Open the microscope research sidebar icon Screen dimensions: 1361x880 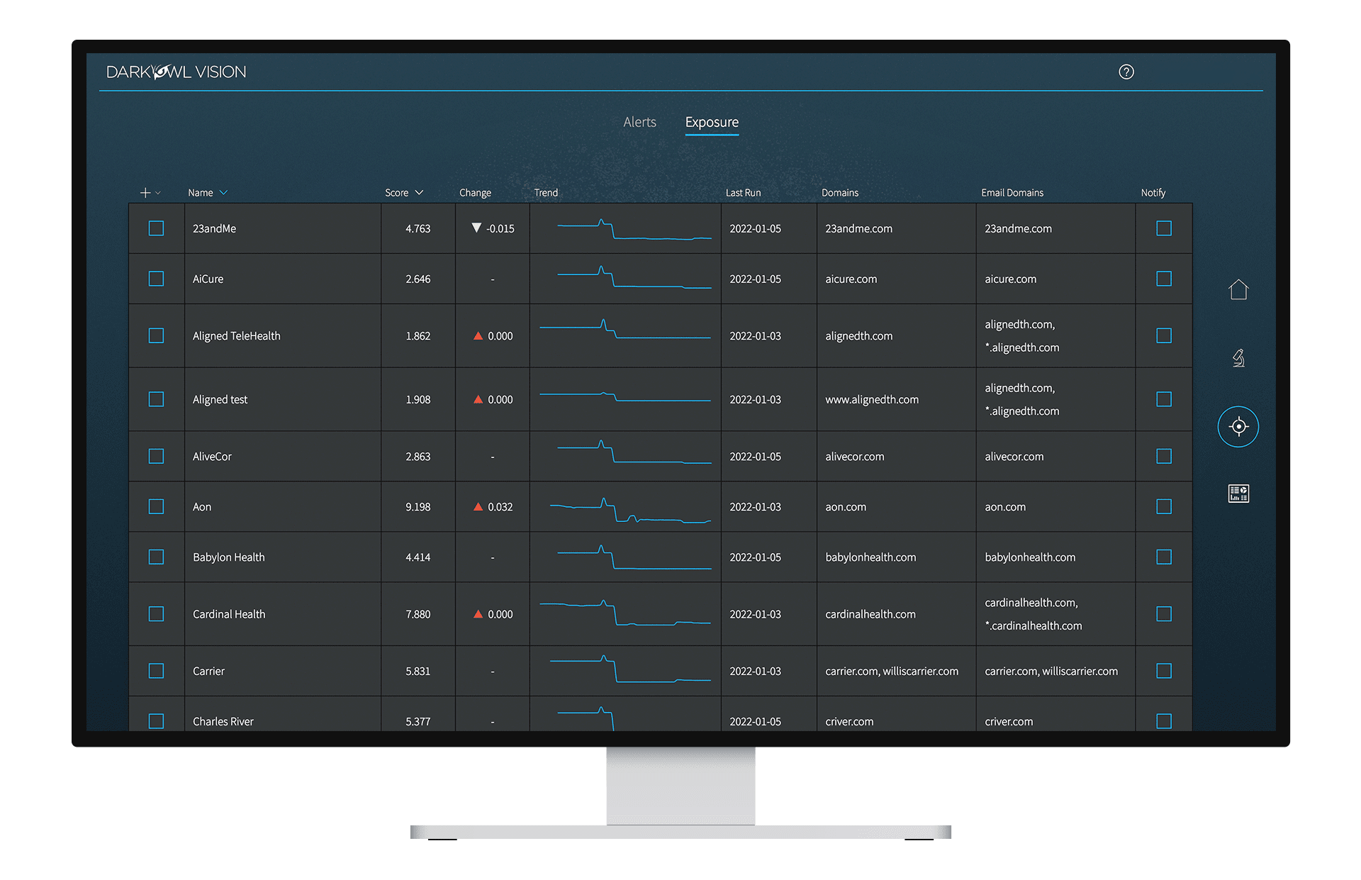click(x=1238, y=358)
